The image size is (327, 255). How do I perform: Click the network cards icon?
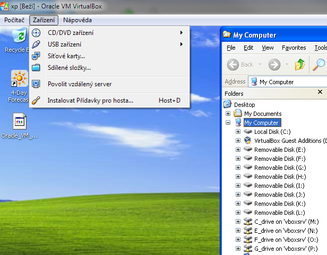click(36, 56)
